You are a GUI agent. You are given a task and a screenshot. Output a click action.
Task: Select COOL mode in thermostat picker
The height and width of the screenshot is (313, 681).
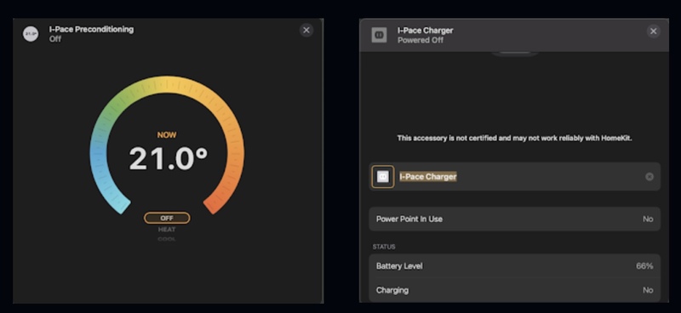click(x=167, y=239)
